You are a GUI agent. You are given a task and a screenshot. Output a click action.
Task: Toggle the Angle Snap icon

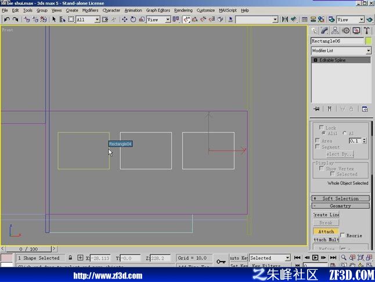click(194, 19)
